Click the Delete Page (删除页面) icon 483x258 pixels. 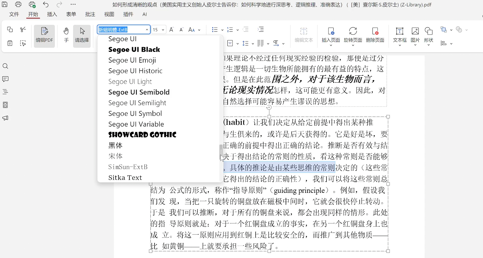coord(375,31)
